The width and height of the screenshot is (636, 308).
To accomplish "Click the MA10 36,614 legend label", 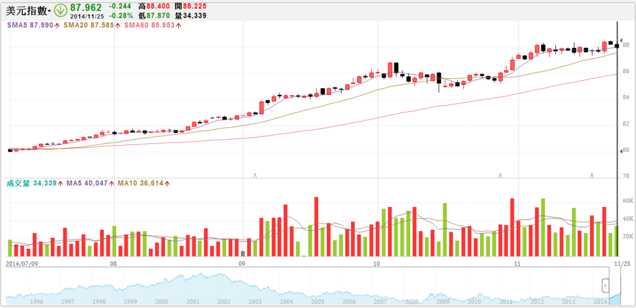I will click(140, 184).
